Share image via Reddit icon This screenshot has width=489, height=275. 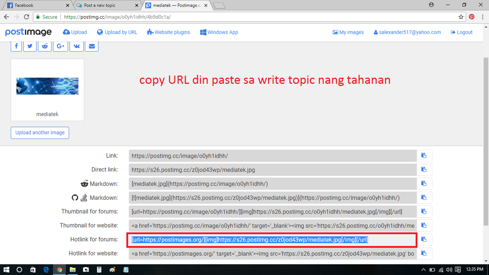(x=45, y=46)
